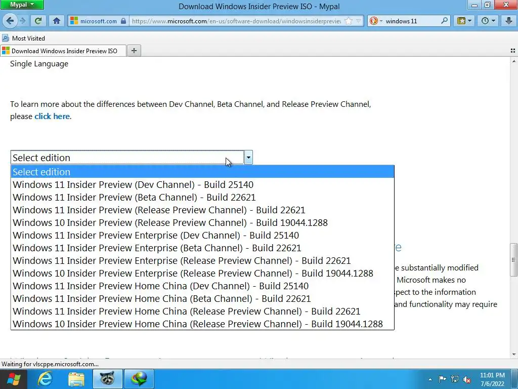Select Windows 11 Insider Preview (Dev Channel) Build 25140
This screenshot has width=518, height=389.
click(202, 184)
